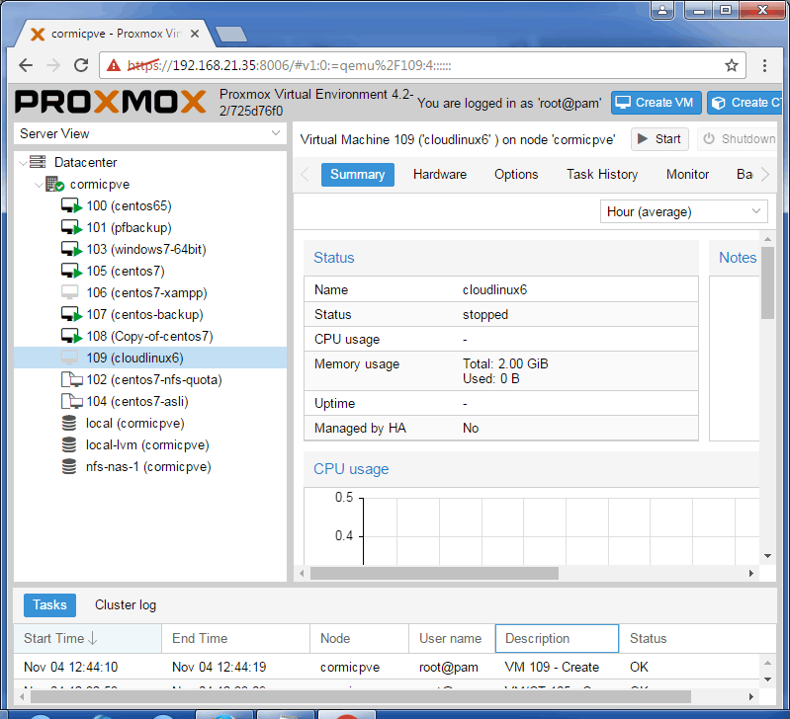The image size is (790, 719).
Task: Click the 'Managed by HA' row label
Action: click(360, 429)
